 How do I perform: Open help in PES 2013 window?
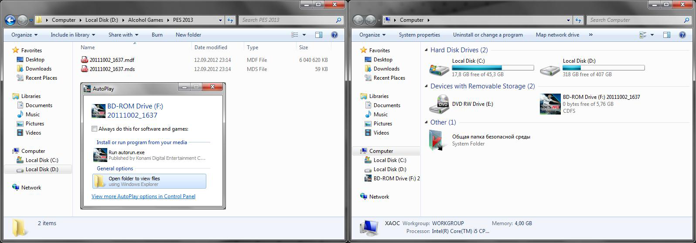pyautogui.click(x=334, y=35)
